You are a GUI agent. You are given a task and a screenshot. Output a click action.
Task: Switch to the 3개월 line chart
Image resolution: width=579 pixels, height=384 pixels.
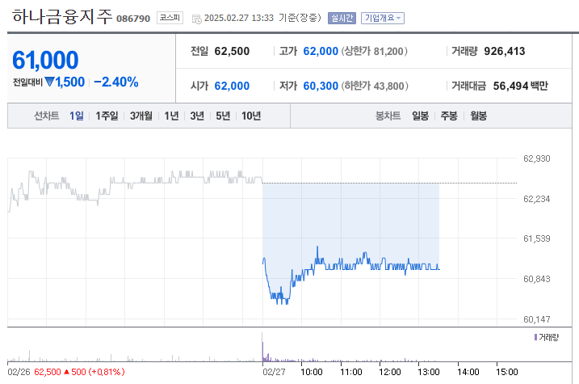(141, 116)
